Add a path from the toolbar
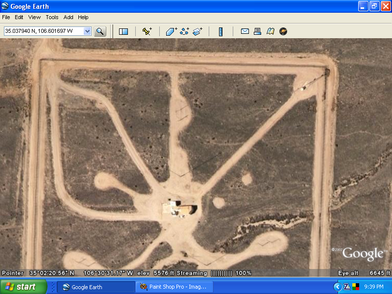 [185, 31]
